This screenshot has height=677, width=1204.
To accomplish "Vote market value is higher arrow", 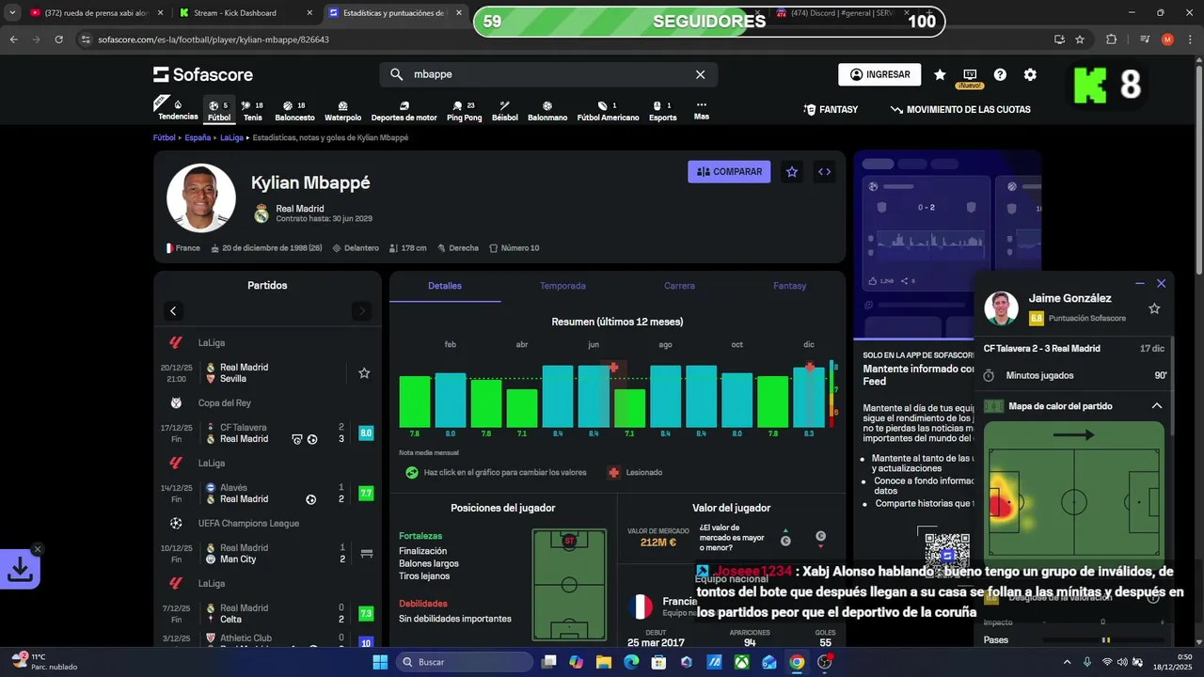I will coord(785,537).
